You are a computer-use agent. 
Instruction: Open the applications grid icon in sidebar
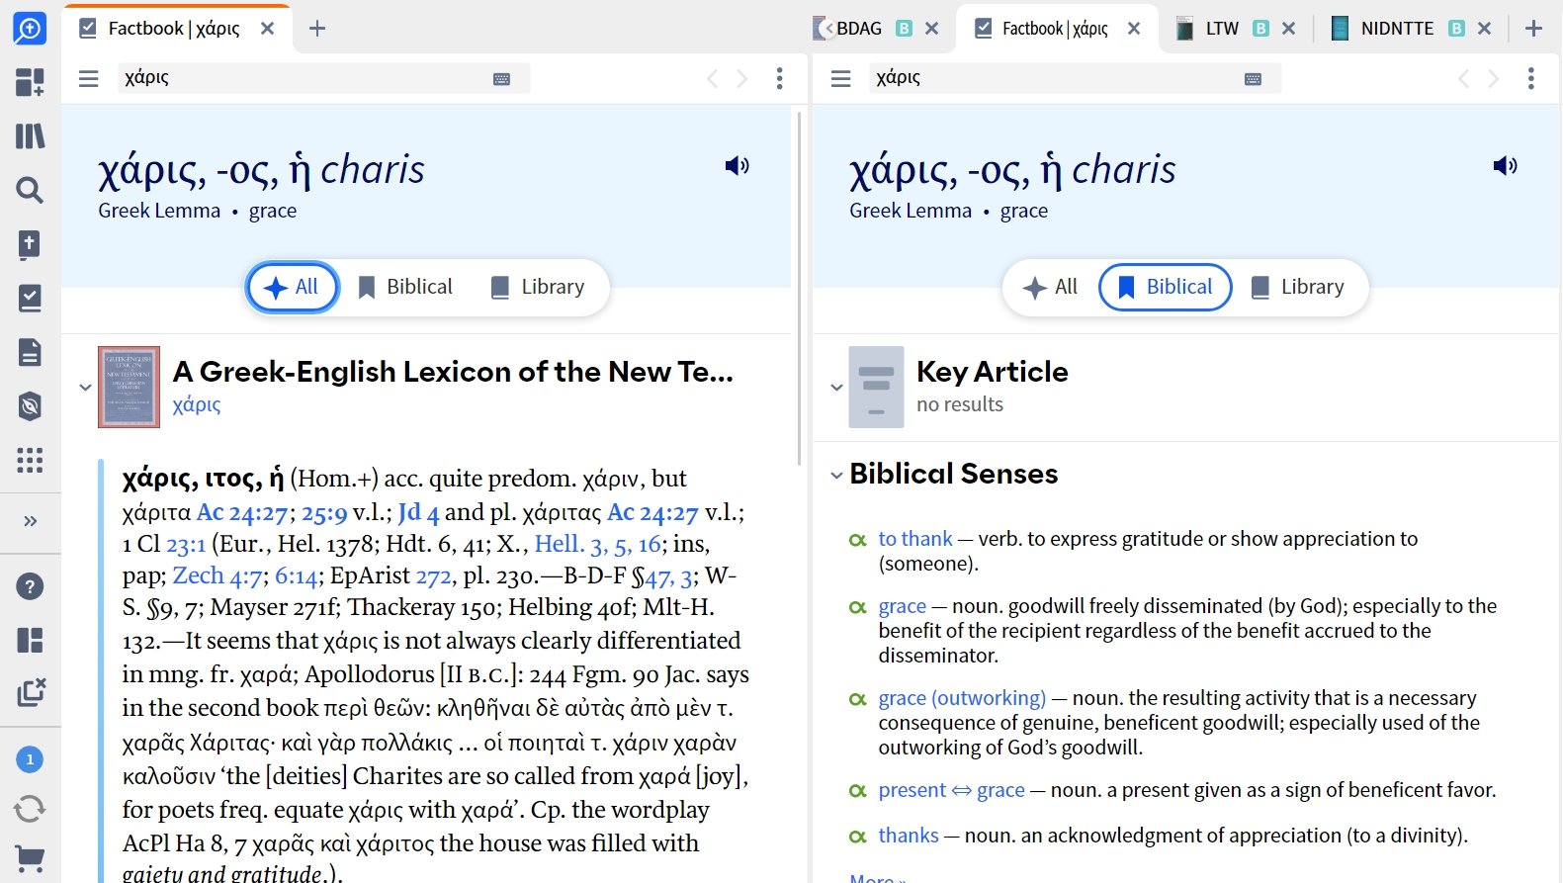[x=30, y=460]
